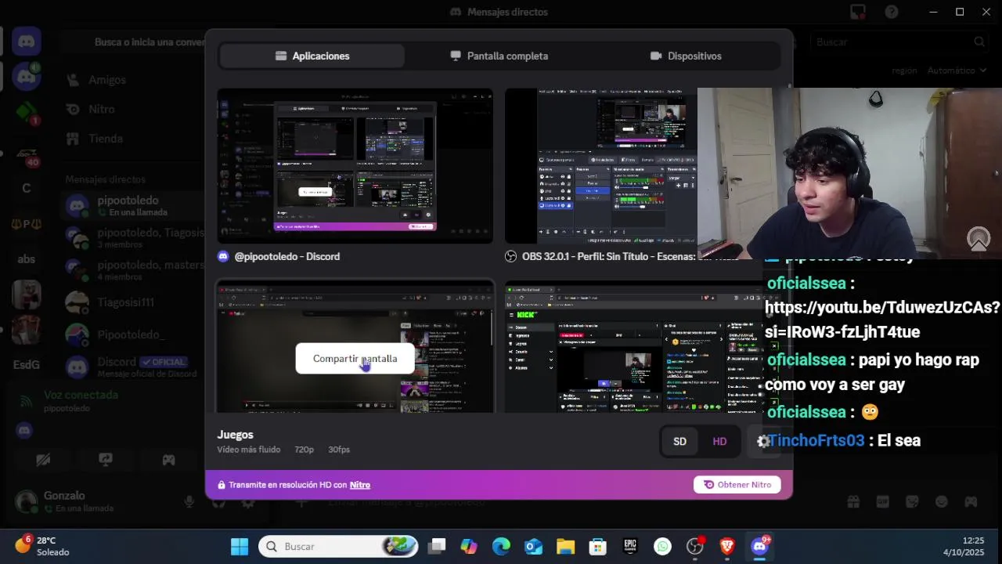Choose SD stream quality
The image size is (1002, 564).
[679, 442]
